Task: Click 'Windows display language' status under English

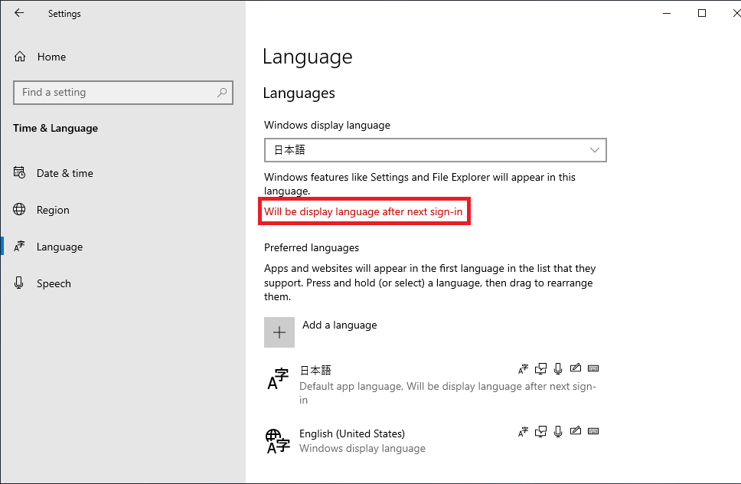Action: [x=363, y=448]
